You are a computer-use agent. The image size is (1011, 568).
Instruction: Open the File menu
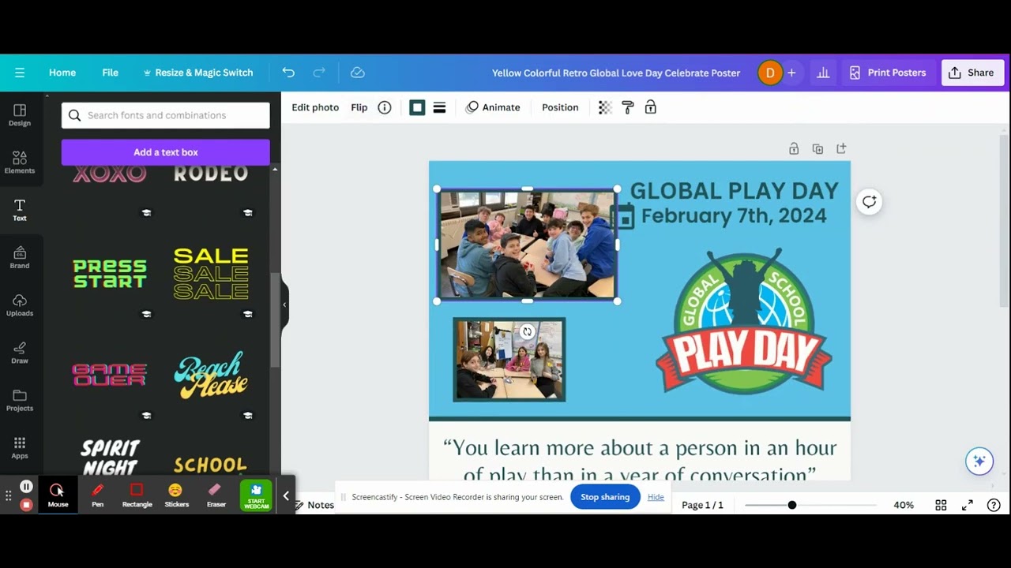(x=110, y=73)
